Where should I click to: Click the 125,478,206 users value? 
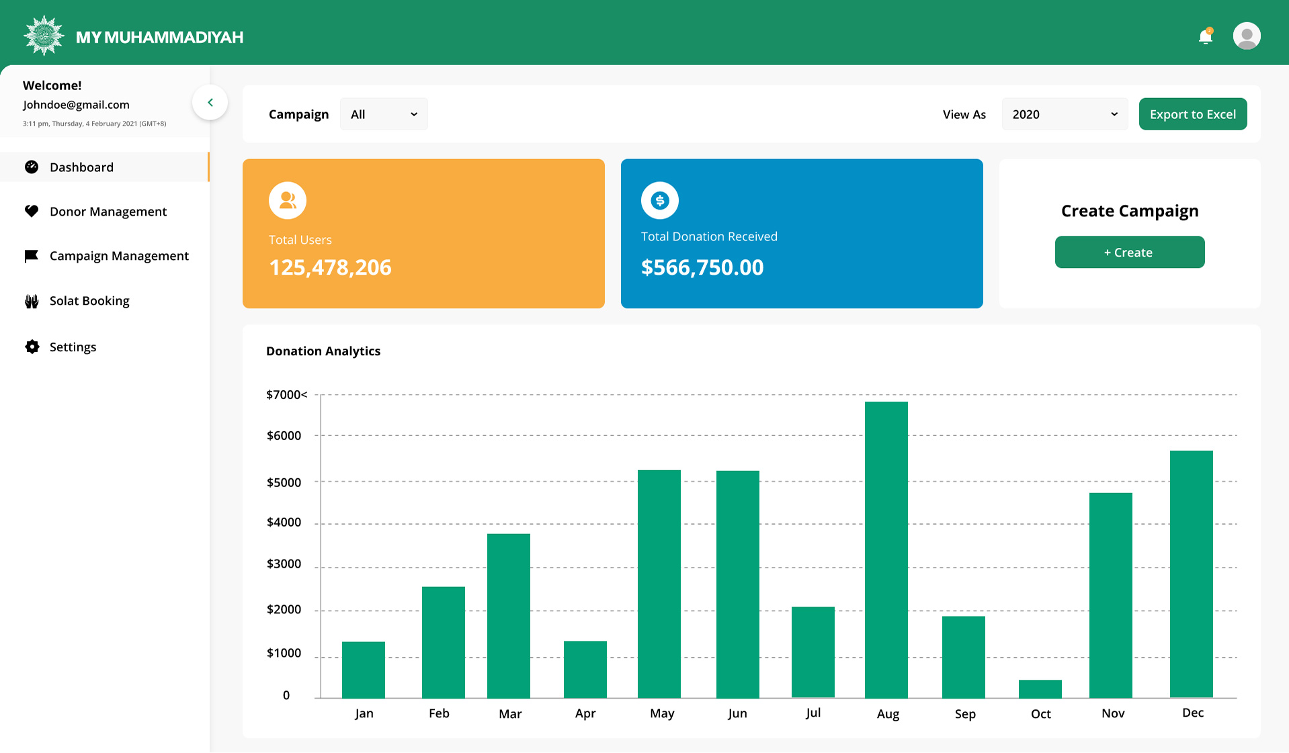330,267
